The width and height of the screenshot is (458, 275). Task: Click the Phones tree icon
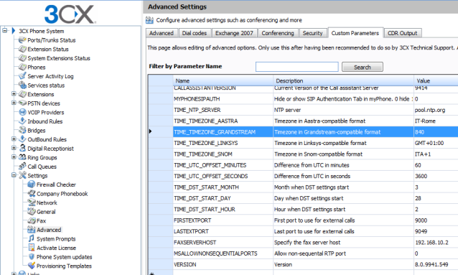22,67
